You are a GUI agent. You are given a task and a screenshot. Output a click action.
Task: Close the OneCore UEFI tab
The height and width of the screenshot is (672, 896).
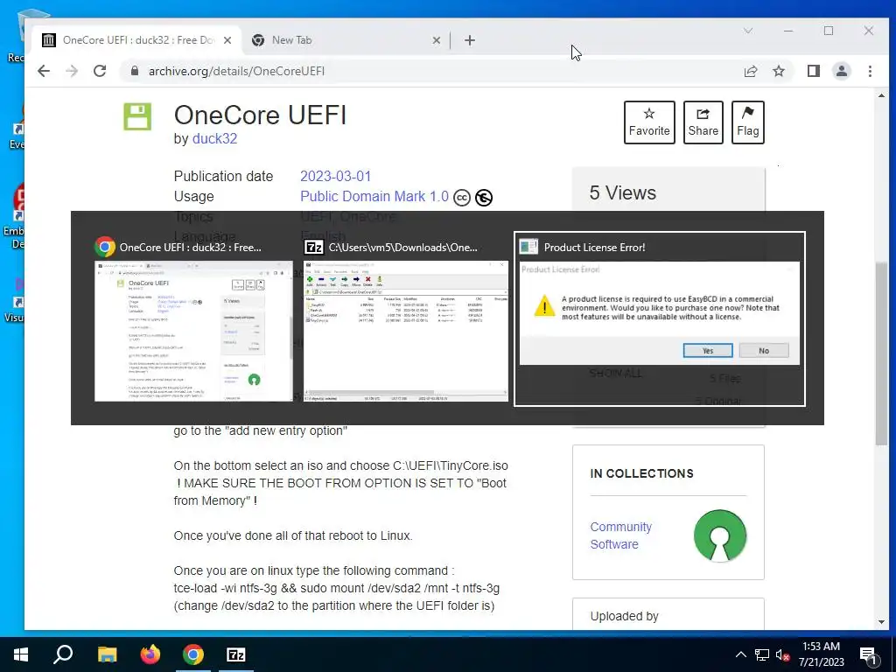[227, 40]
